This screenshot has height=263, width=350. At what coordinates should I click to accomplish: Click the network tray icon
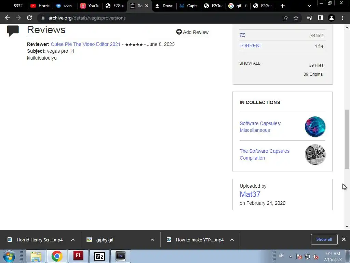[x=307, y=256]
